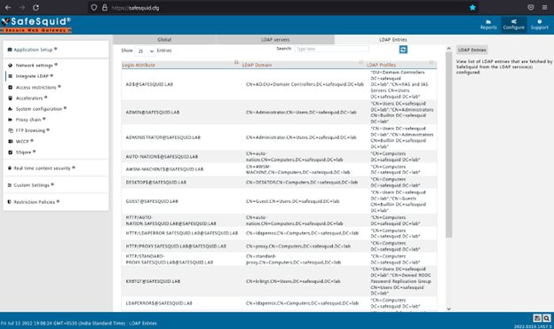Click the Pocket shield icon in browser toolbar

point(531,7)
